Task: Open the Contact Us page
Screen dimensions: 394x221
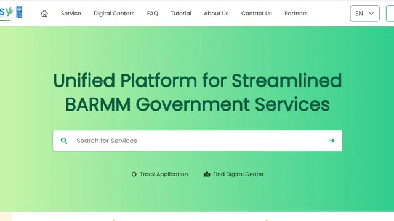Action: click(256, 14)
